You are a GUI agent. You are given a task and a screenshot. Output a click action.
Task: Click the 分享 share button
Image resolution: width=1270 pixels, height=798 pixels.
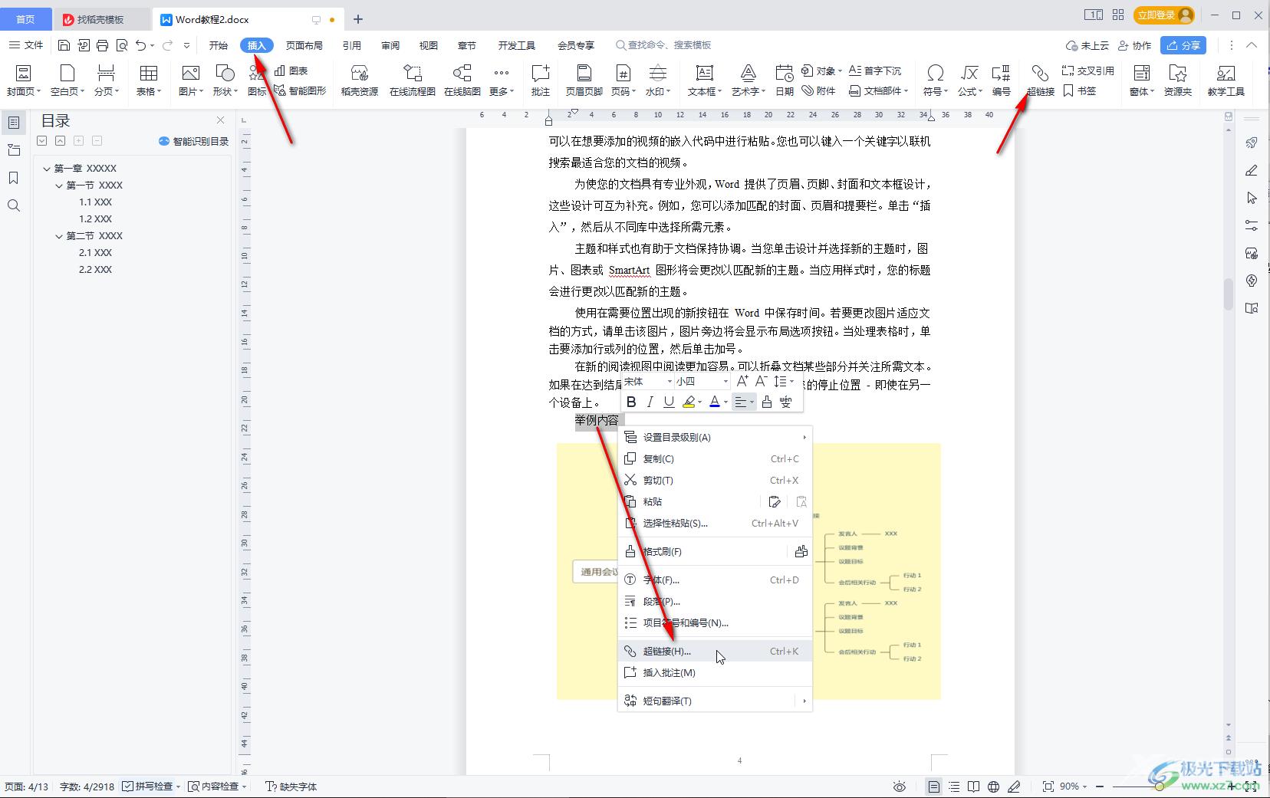tap(1183, 45)
